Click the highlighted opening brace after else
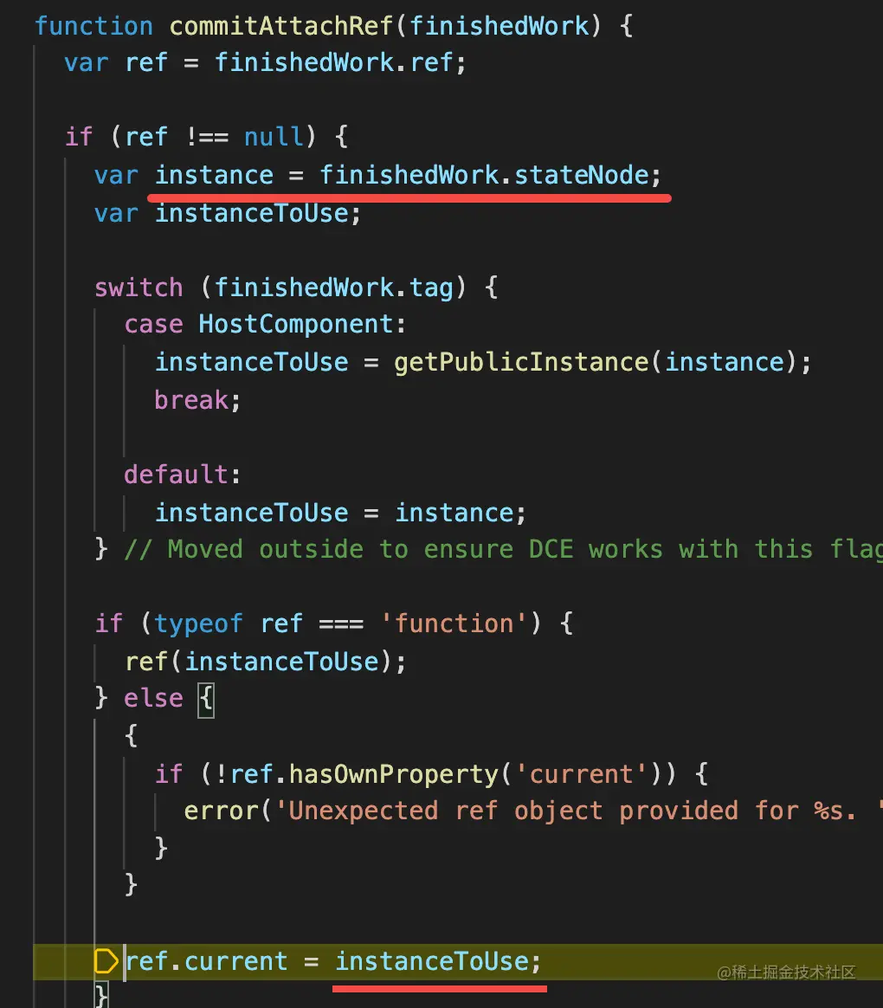883x1008 pixels. (x=206, y=700)
